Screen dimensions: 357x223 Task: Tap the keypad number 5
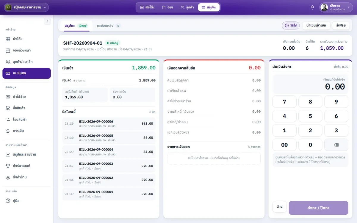[310, 116]
